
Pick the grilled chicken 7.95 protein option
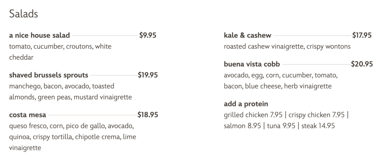[x=253, y=115]
